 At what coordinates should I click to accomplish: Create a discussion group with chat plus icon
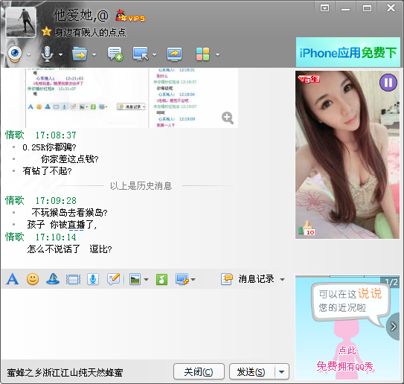pos(115,54)
